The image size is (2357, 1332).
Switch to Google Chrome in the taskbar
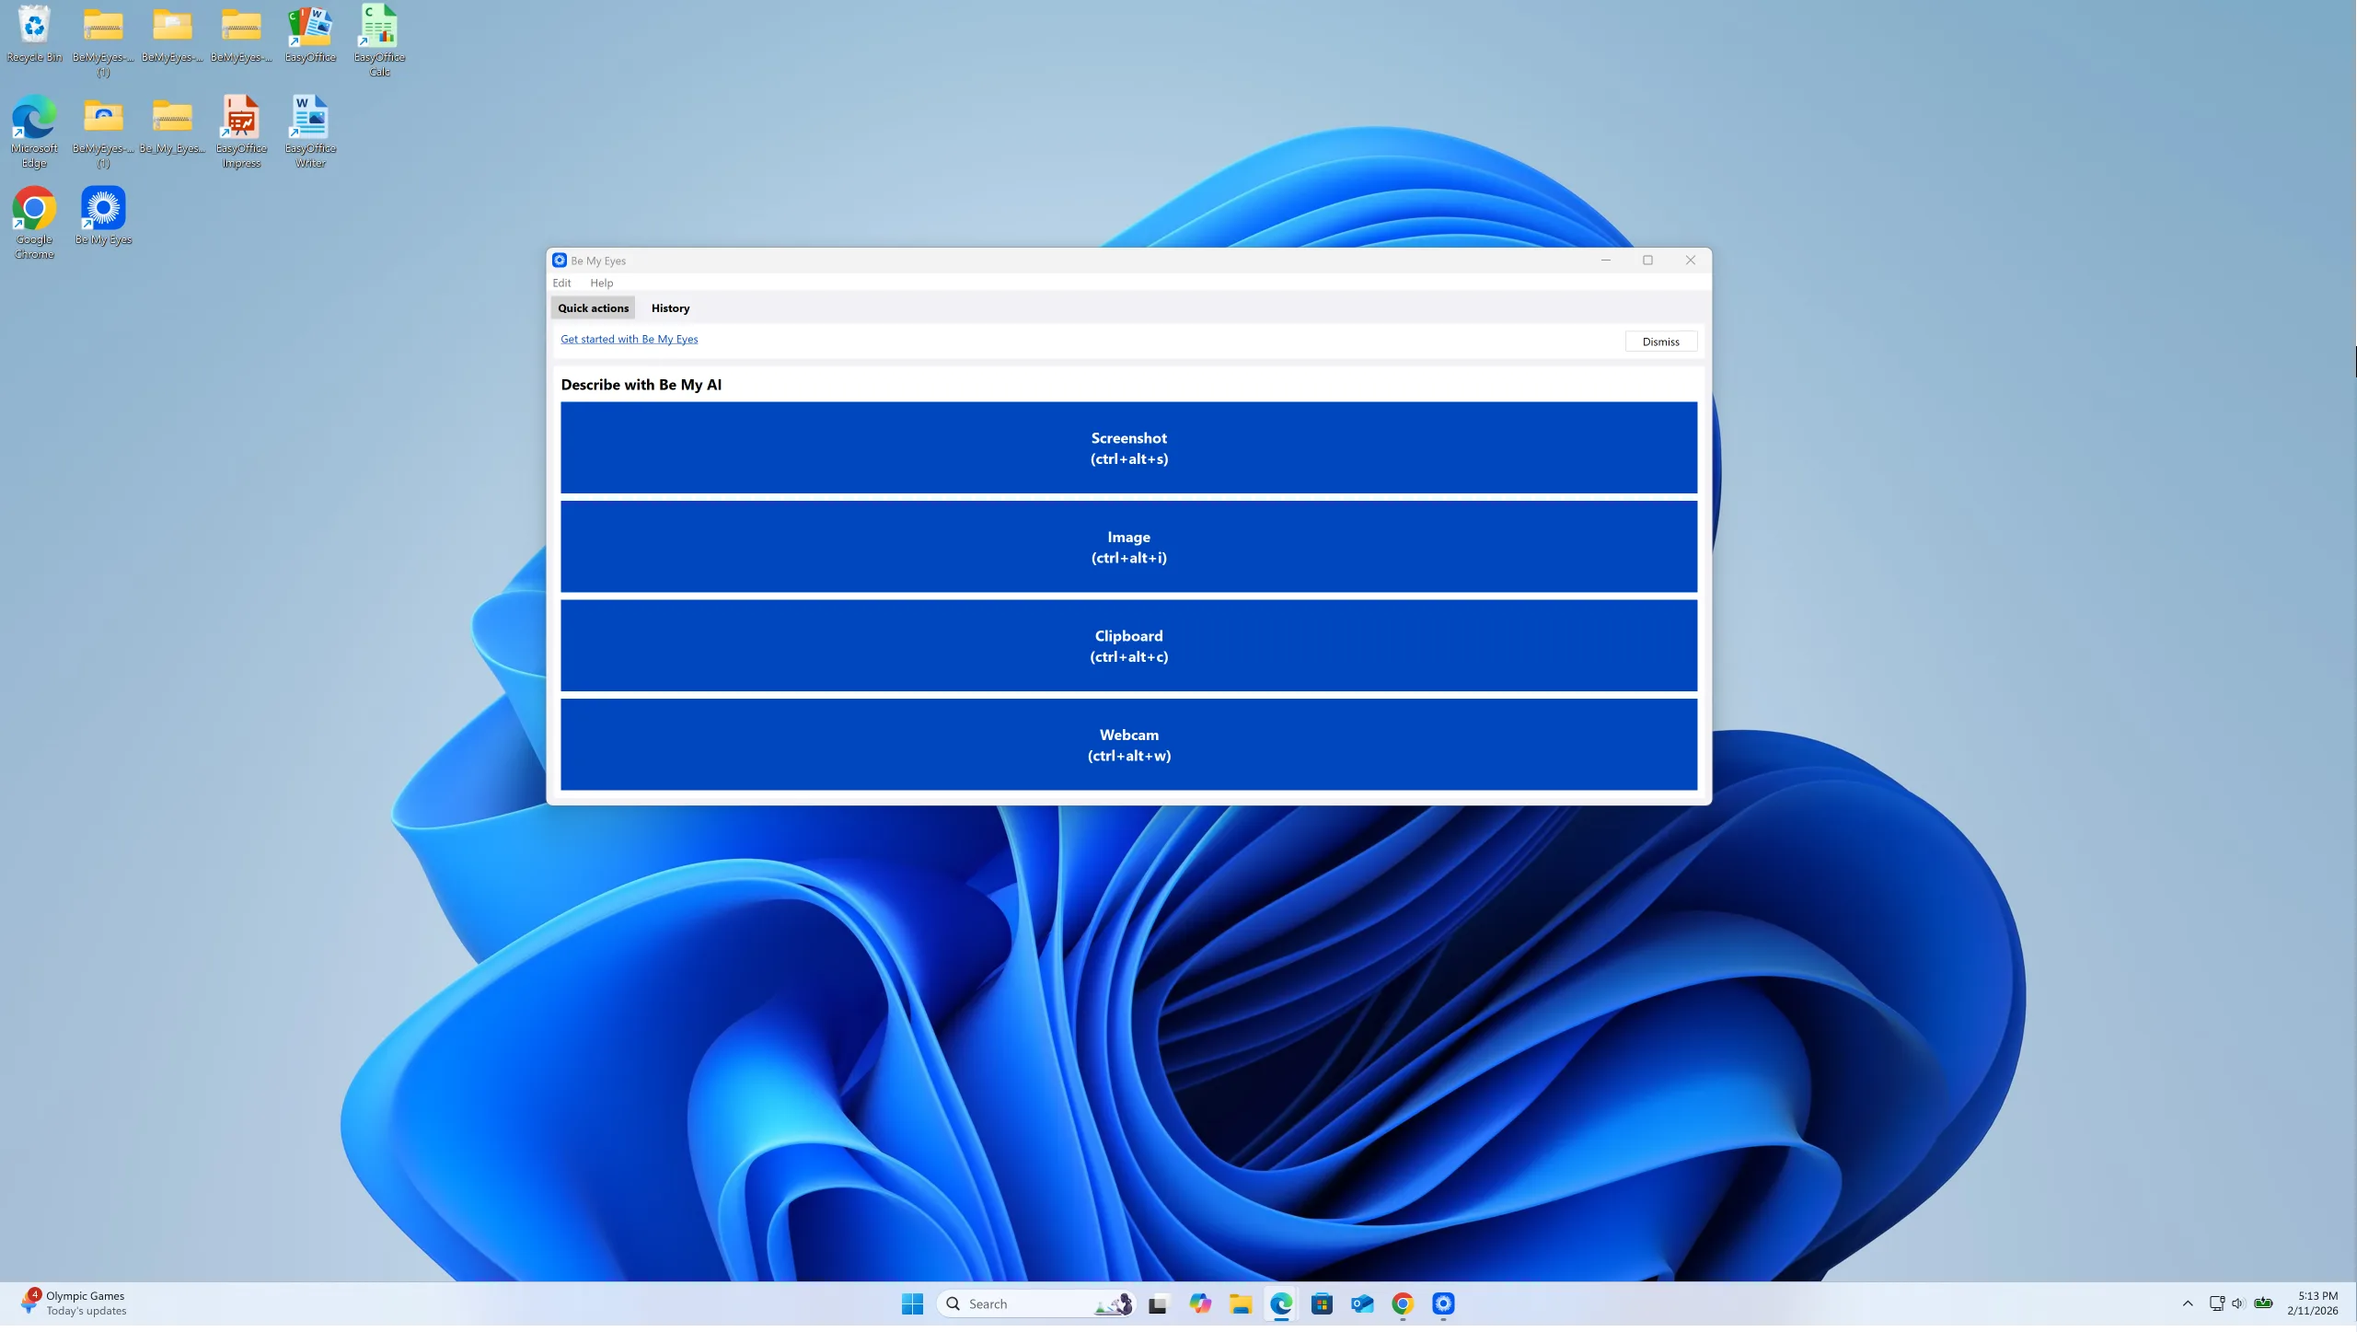tap(1403, 1303)
